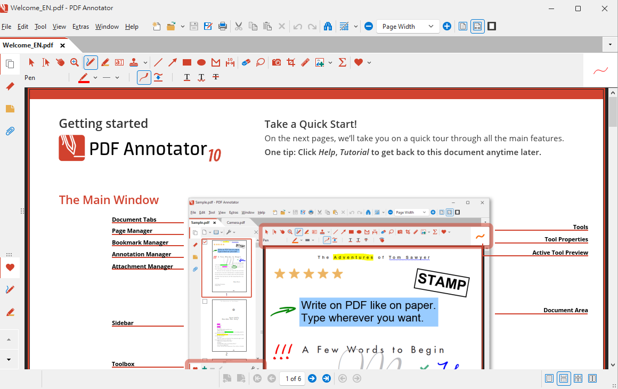Go to the next page
The width and height of the screenshot is (618, 389).
point(312,378)
